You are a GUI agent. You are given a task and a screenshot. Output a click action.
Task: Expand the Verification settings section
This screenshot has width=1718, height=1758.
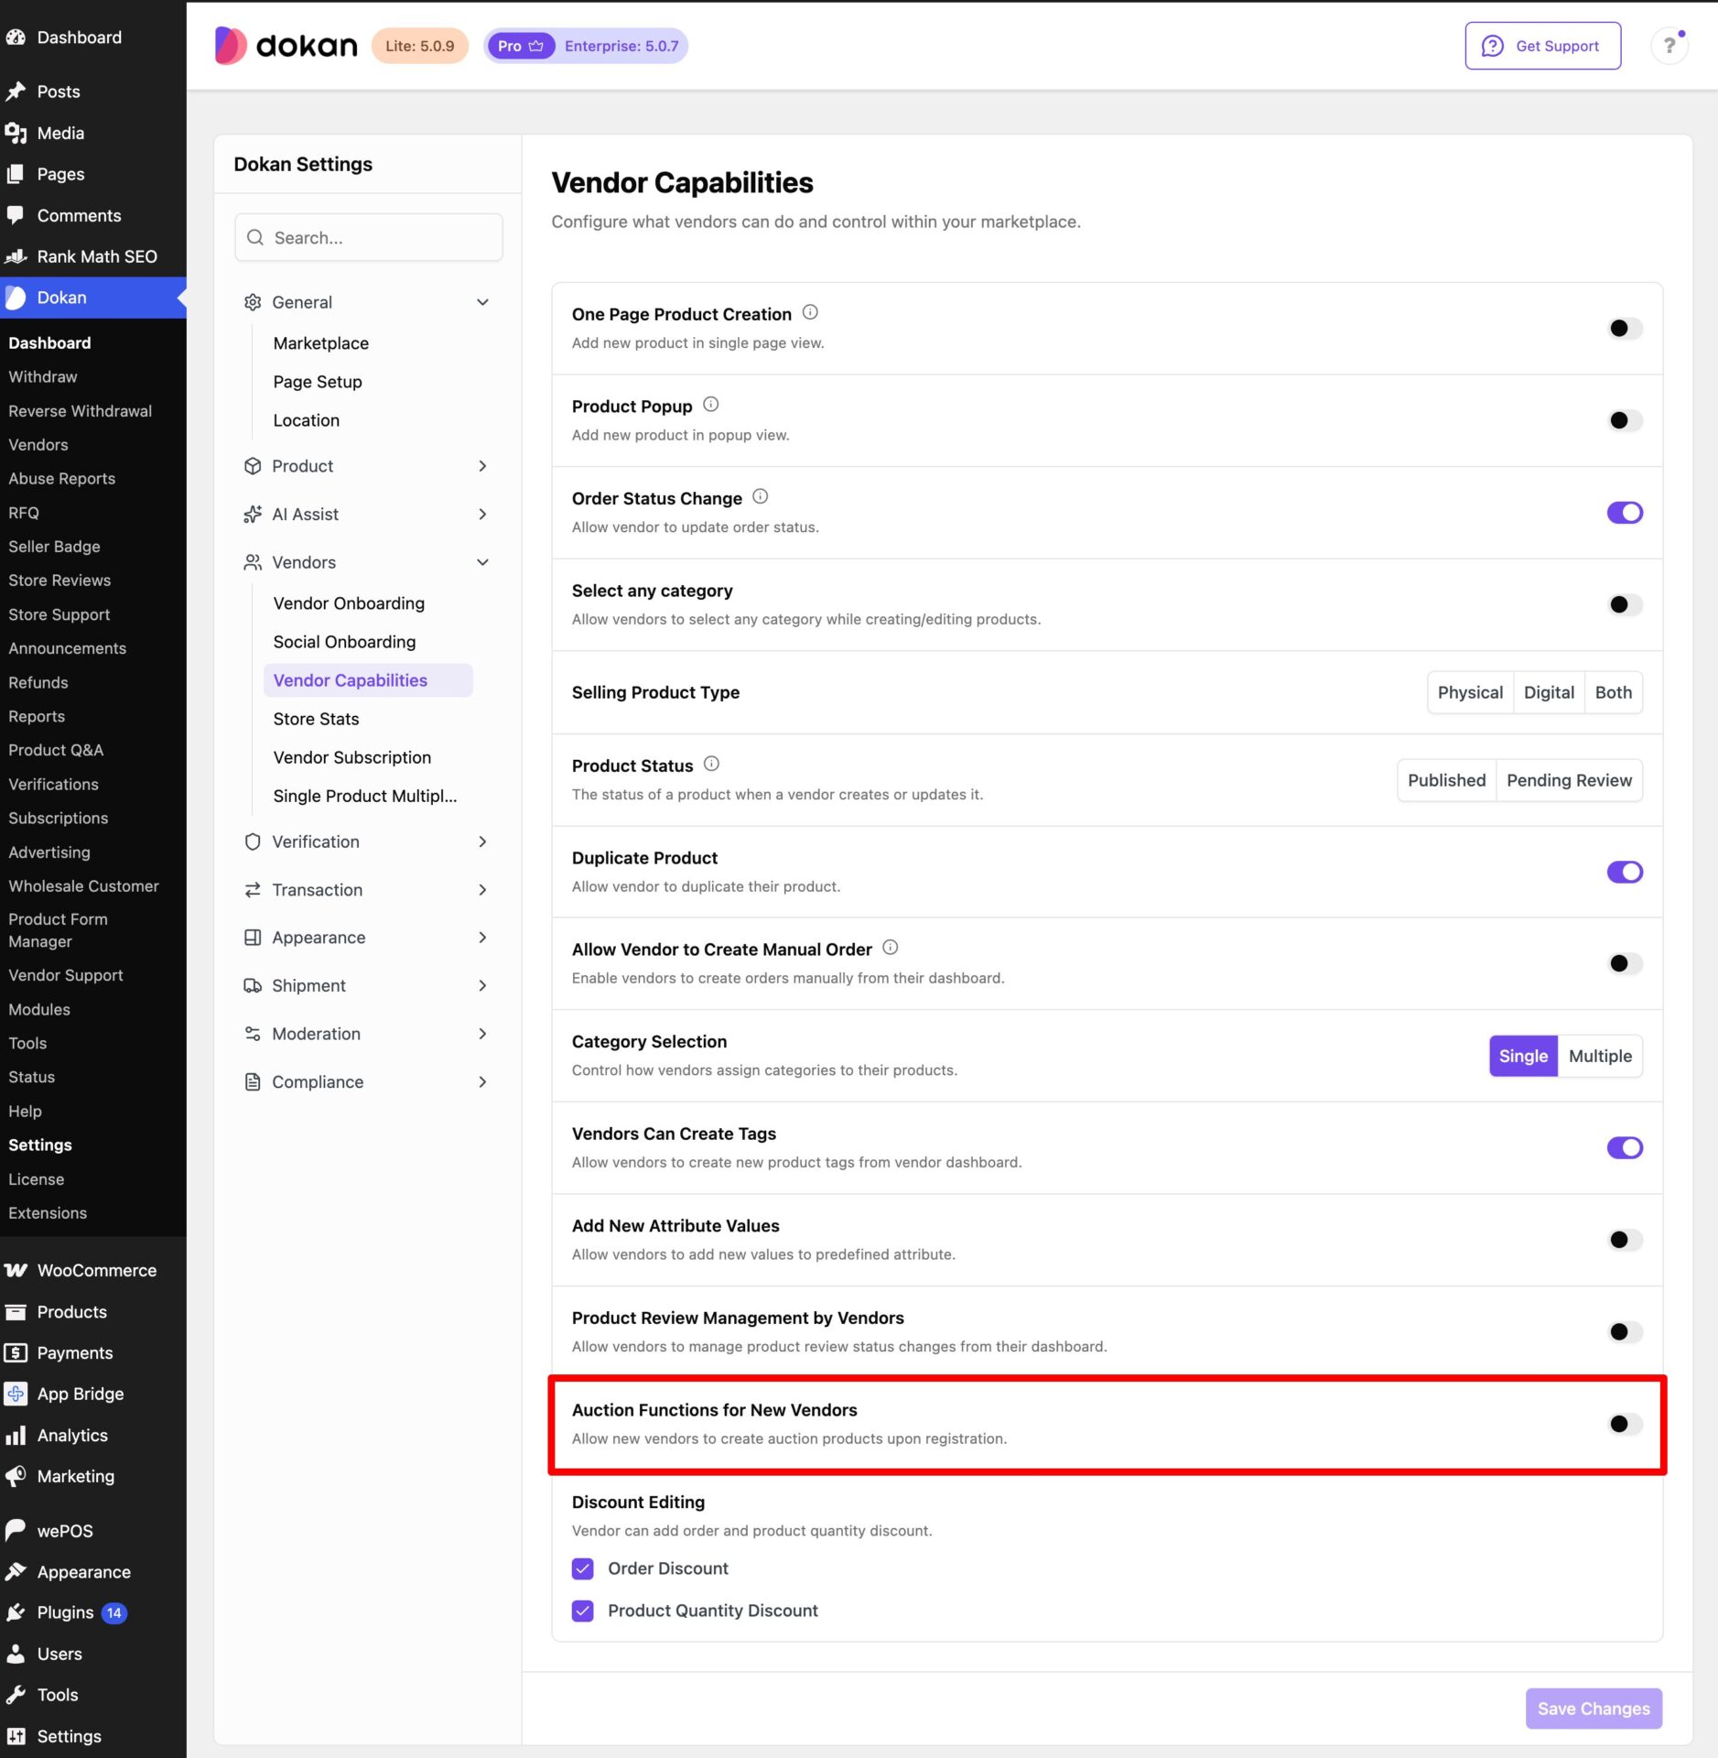(368, 841)
